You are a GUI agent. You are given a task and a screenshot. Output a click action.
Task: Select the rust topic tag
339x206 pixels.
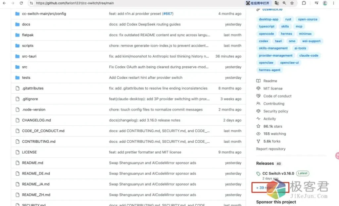tap(288, 19)
